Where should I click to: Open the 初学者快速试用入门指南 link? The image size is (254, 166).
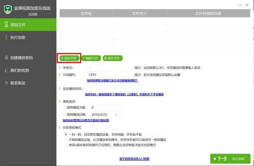[134, 159]
